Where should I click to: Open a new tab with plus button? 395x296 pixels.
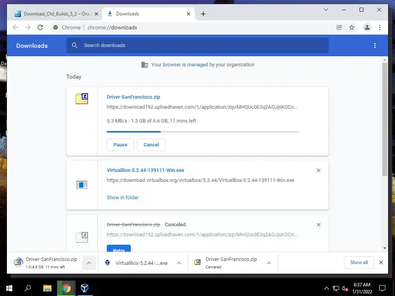(203, 14)
